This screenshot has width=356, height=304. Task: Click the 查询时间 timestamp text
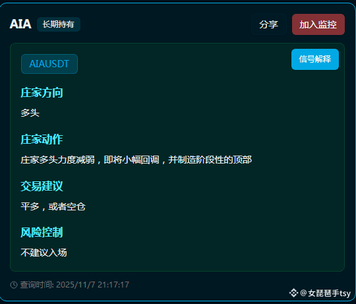(74, 285)
